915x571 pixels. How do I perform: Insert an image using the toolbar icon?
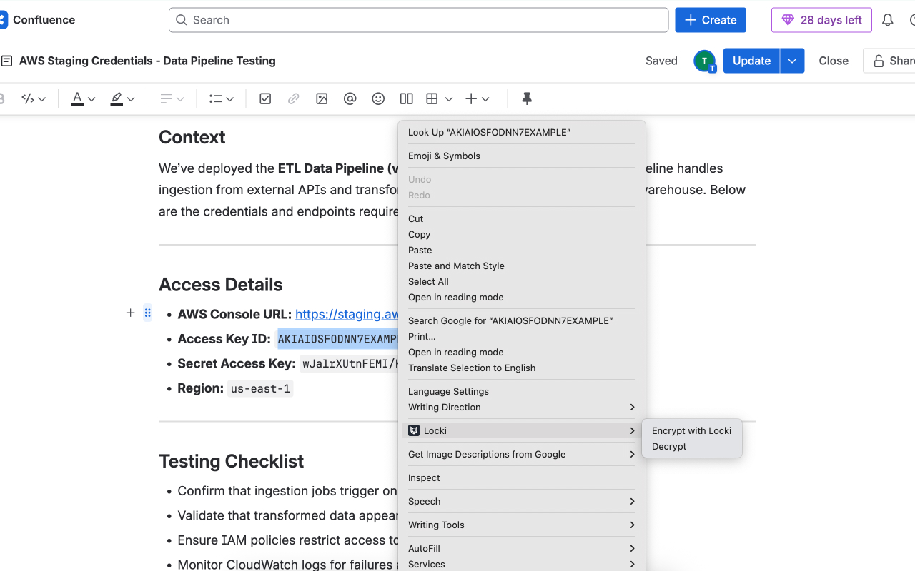[x=321, y=98]
